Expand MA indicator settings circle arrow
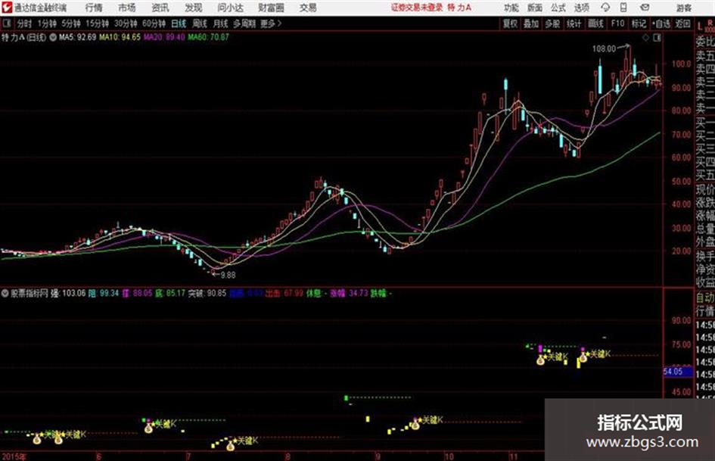Screen dimensions: 715x461 tap(53, 37)
